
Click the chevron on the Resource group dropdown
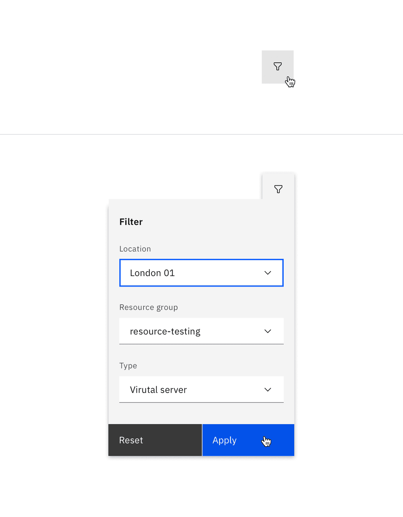[268, 331]
